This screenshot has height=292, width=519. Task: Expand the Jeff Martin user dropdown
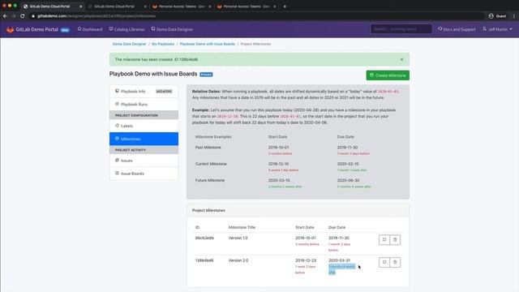tap(497, 29)
